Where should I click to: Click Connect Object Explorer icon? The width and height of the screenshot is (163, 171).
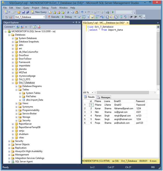tap(18, 27)
